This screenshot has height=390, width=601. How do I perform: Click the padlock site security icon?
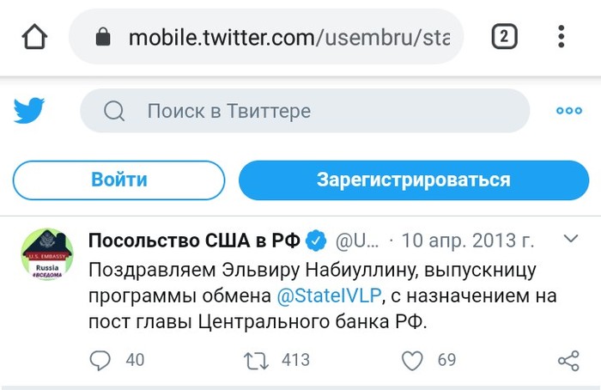(104, 38)
